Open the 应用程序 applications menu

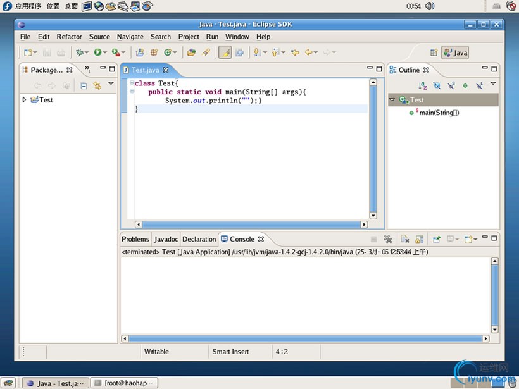28,6
